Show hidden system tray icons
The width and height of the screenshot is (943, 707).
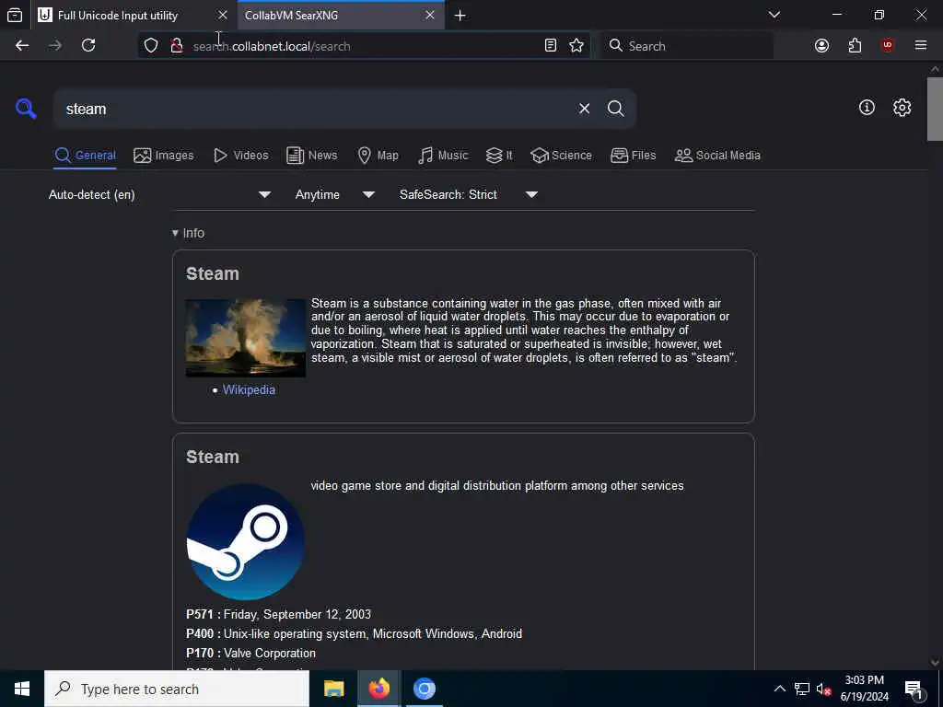(779, 689)
